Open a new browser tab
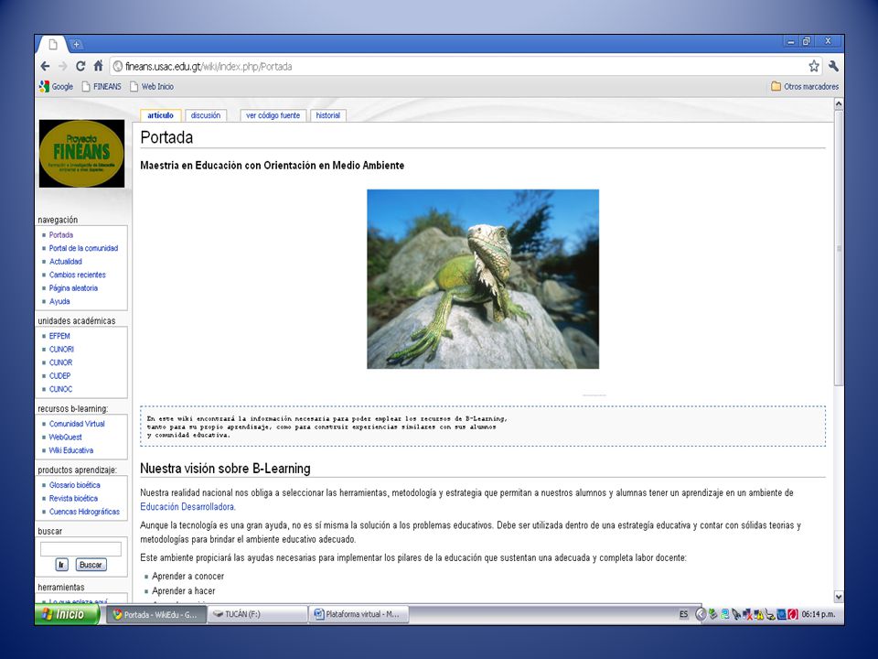This screenshot has width=878, height=659. click(76, 44)
